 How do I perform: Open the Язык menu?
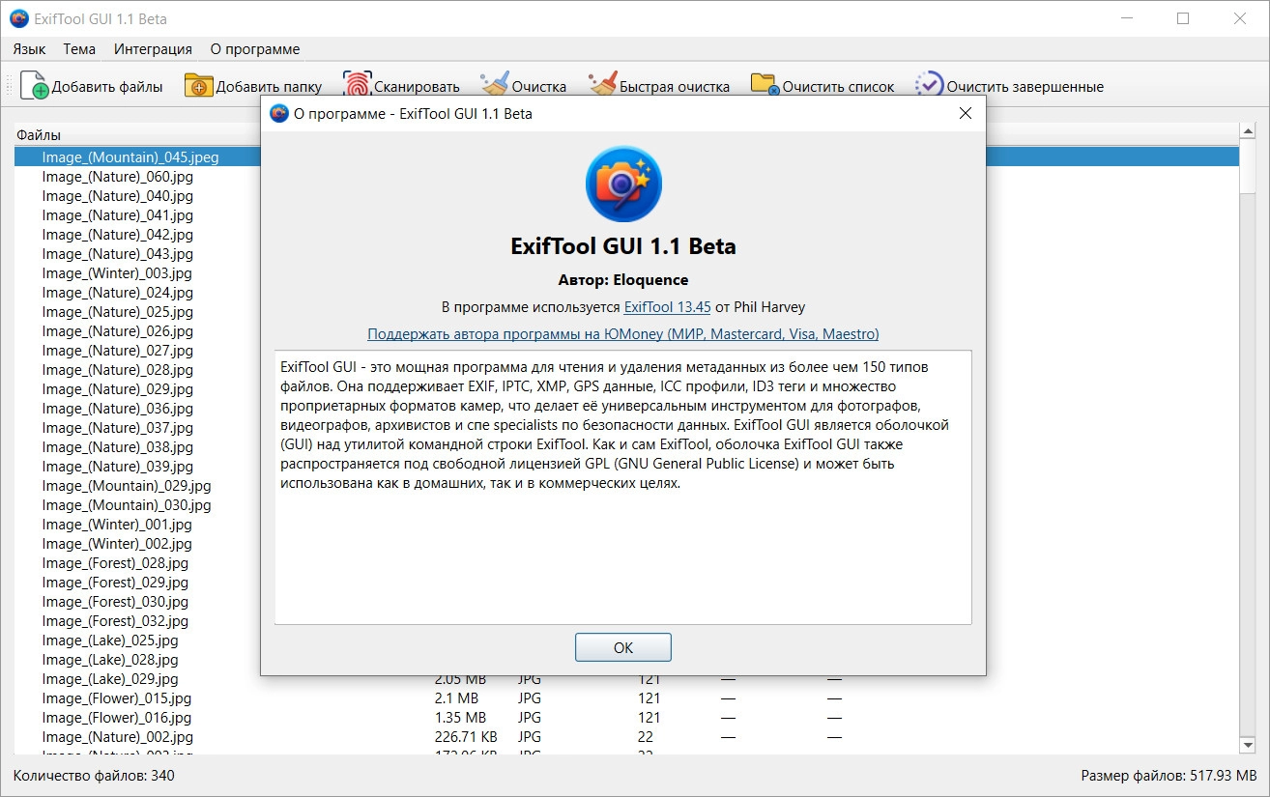coord(30,49)
